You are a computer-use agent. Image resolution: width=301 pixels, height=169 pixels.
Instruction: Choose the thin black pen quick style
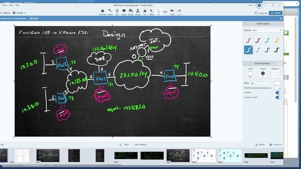267,50
